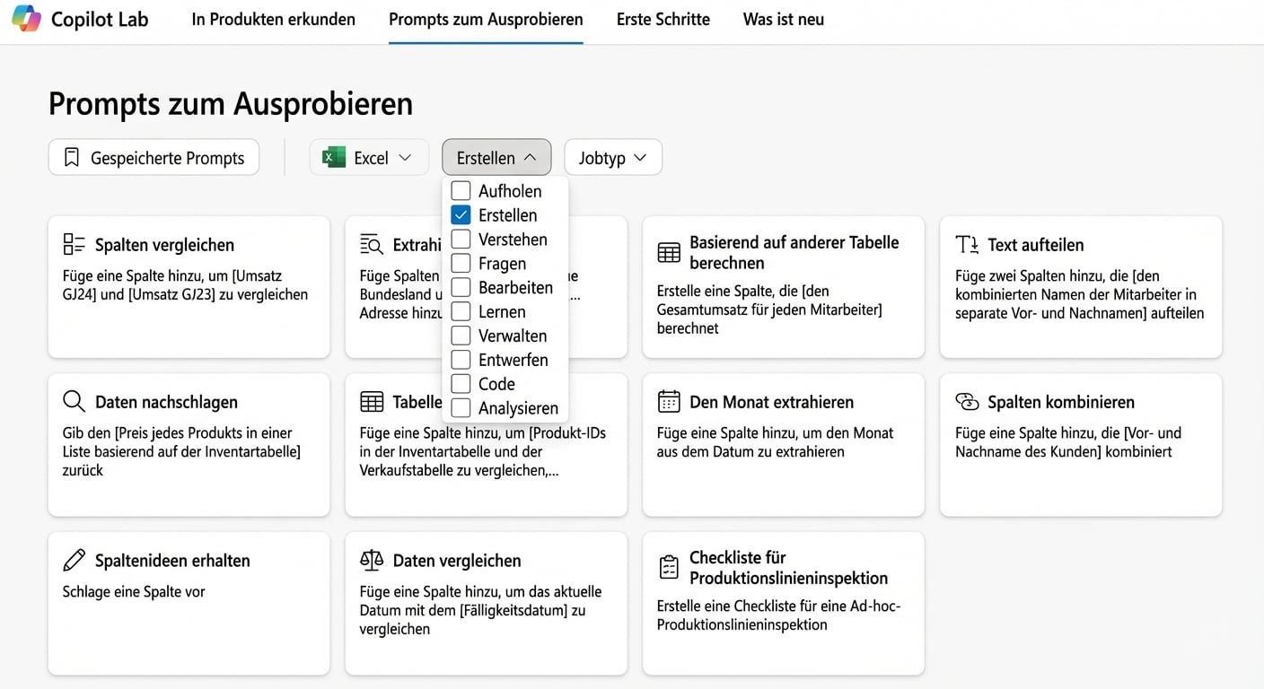Open In Produkten erkunden

coord(273,19)
